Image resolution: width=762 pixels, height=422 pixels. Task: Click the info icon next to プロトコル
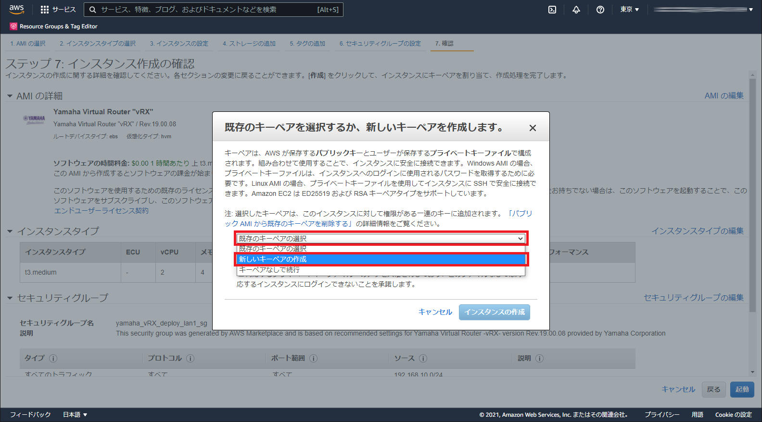click(190, 358)
